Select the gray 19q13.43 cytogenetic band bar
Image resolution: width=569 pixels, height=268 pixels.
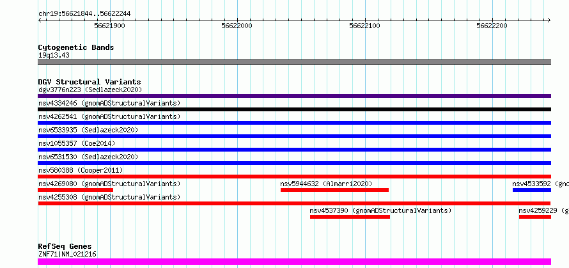click(294, 62)
